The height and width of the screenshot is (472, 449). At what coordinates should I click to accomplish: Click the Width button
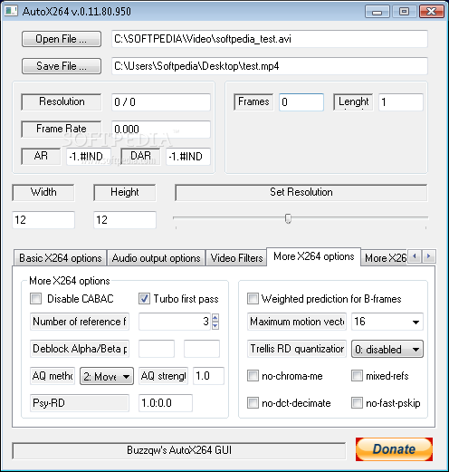pos(43,192)
